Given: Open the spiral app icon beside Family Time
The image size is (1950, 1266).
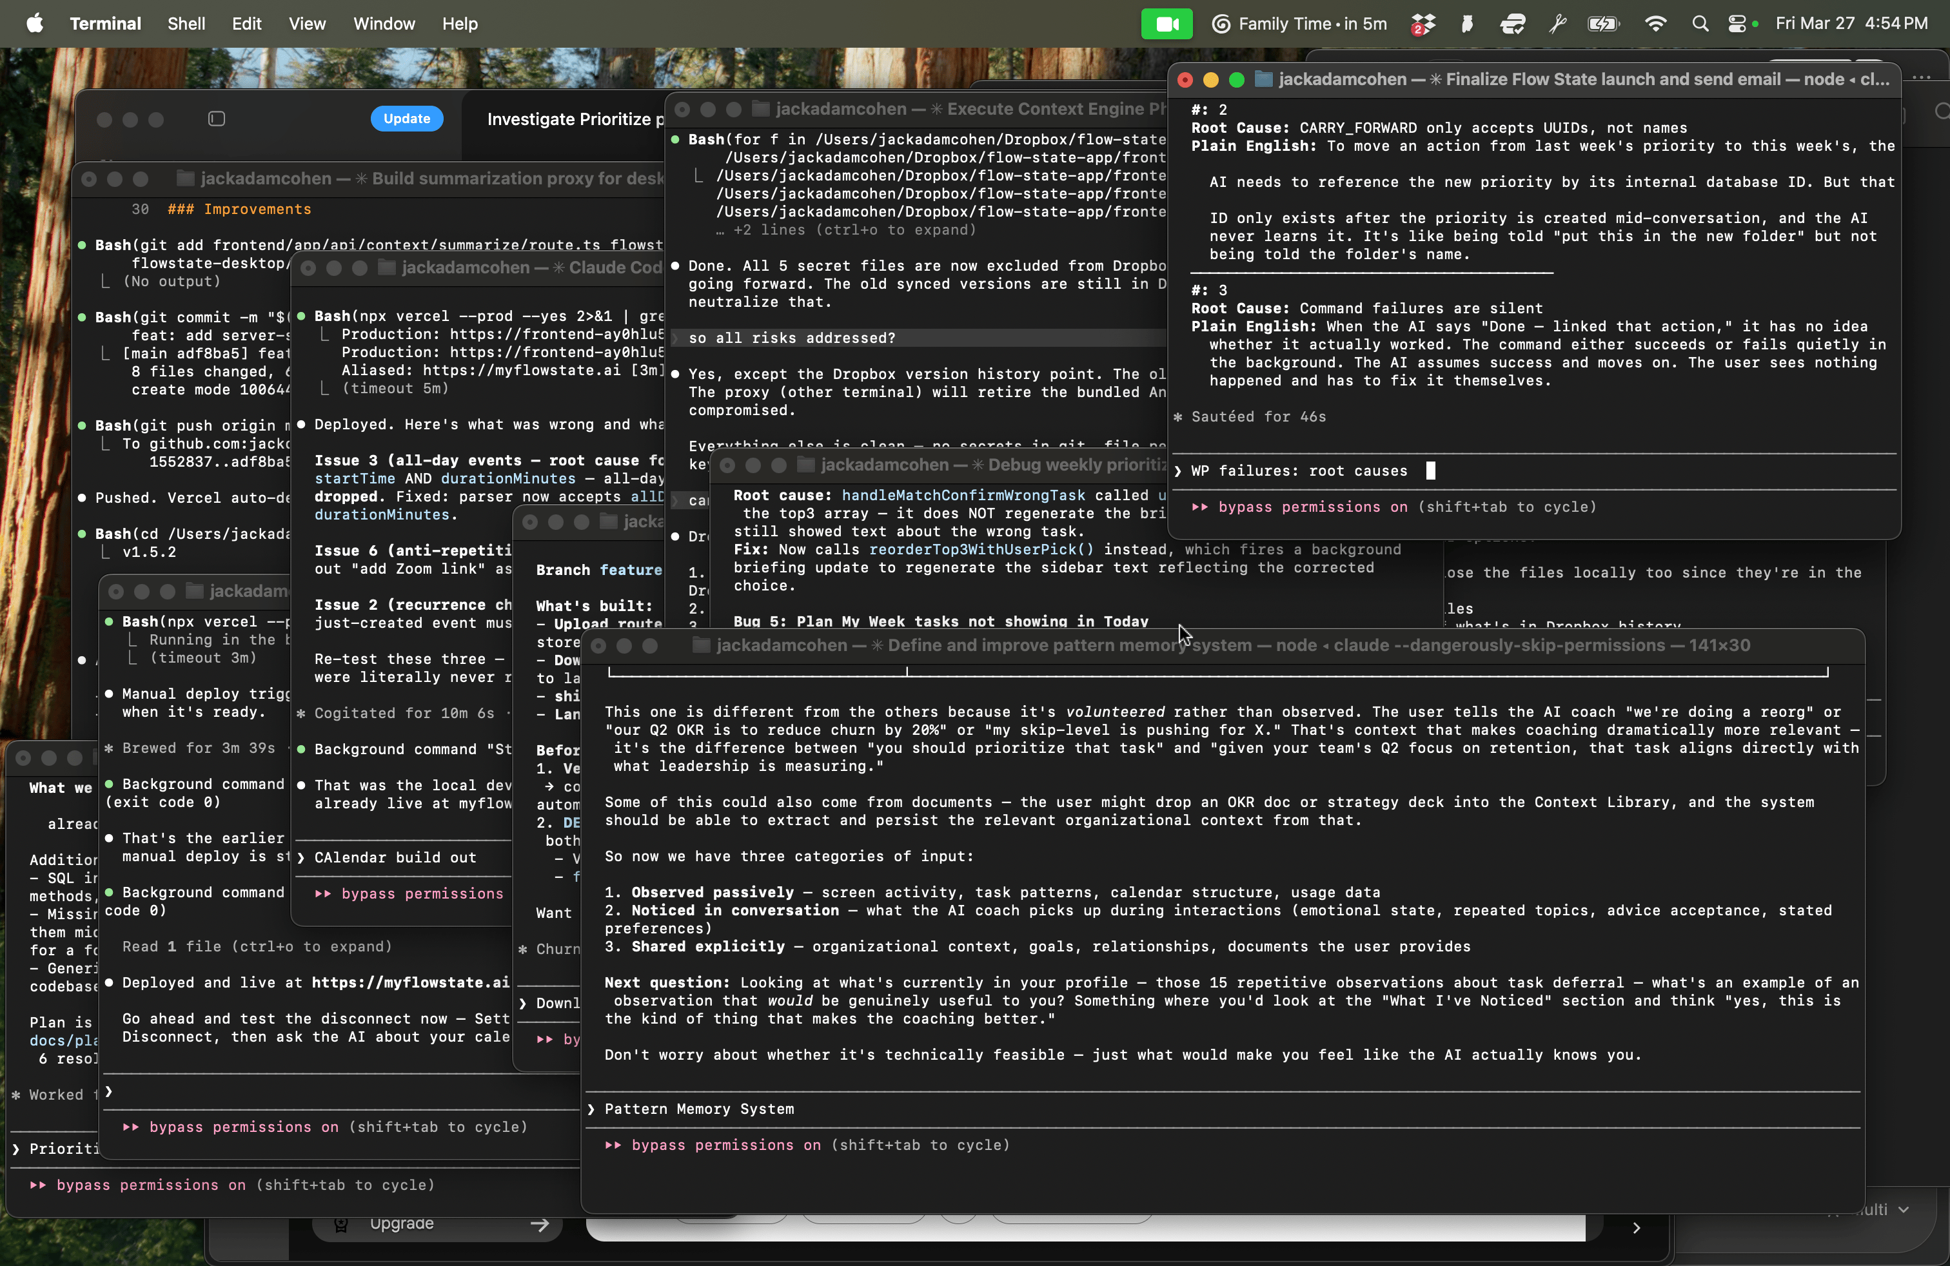Looking at the screenshot, I should point(1220,24).
